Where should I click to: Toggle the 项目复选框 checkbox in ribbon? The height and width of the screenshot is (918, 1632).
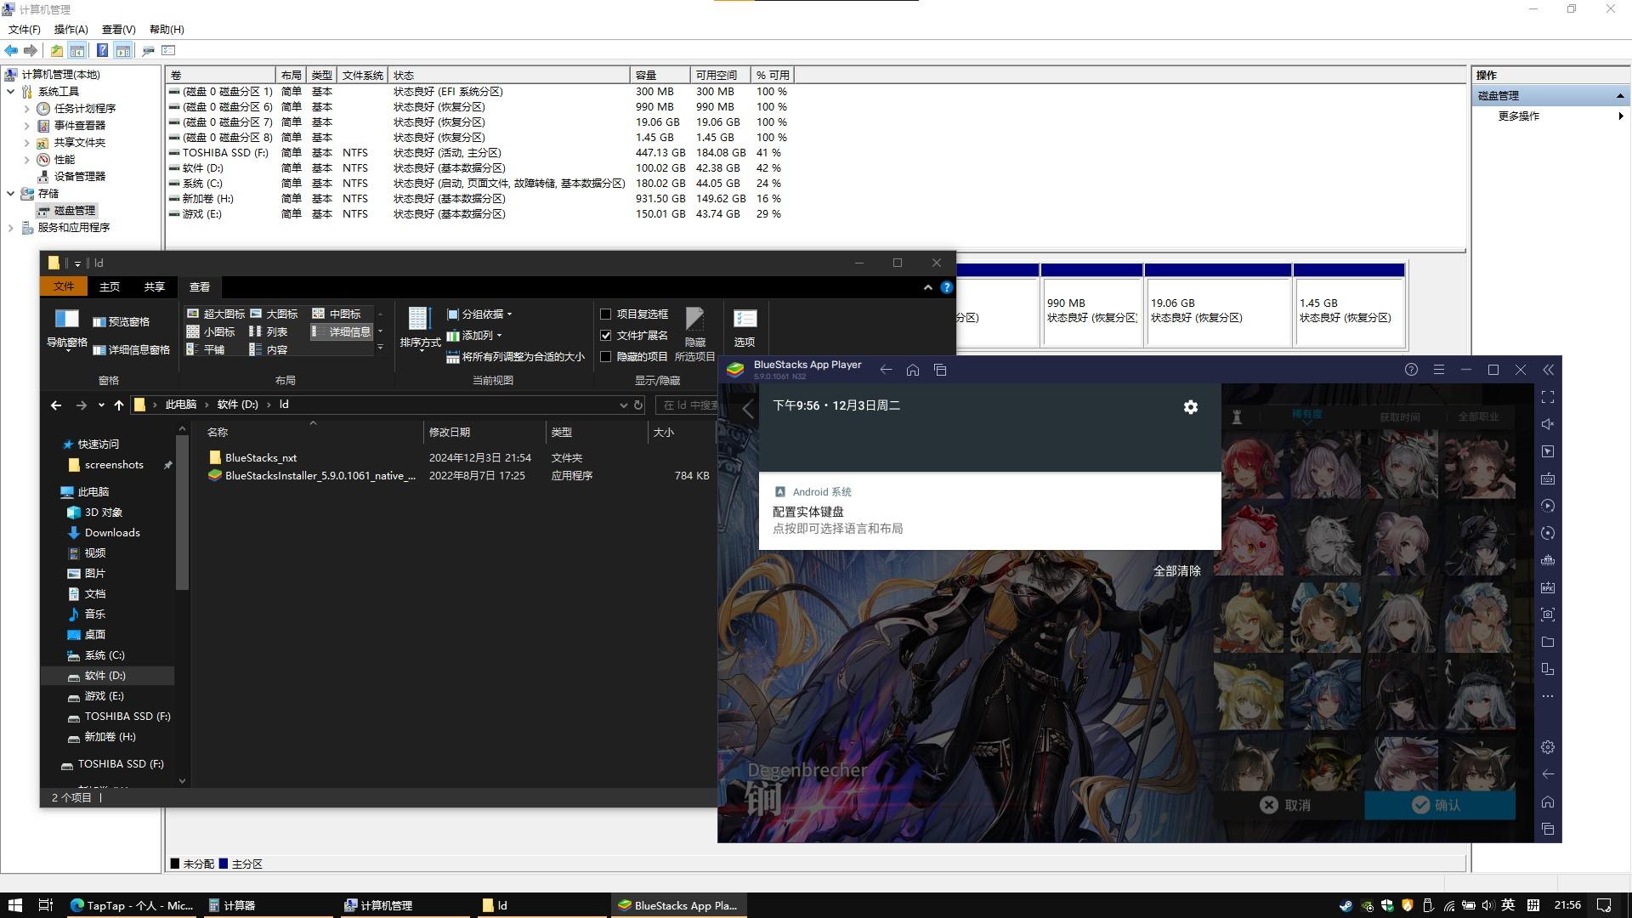coord(603,314)
